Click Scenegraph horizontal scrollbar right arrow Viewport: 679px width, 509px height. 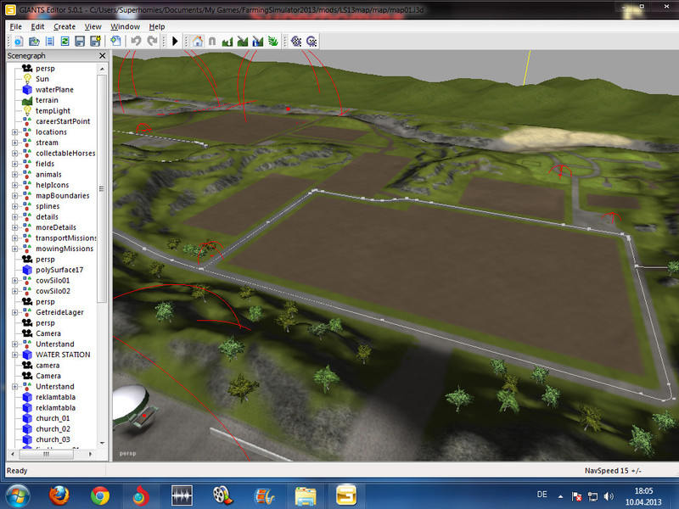coord(90,454)
